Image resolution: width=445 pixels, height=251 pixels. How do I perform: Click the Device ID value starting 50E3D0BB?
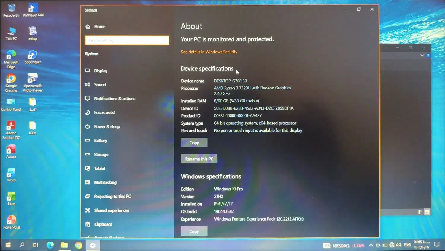pos(254,108)
